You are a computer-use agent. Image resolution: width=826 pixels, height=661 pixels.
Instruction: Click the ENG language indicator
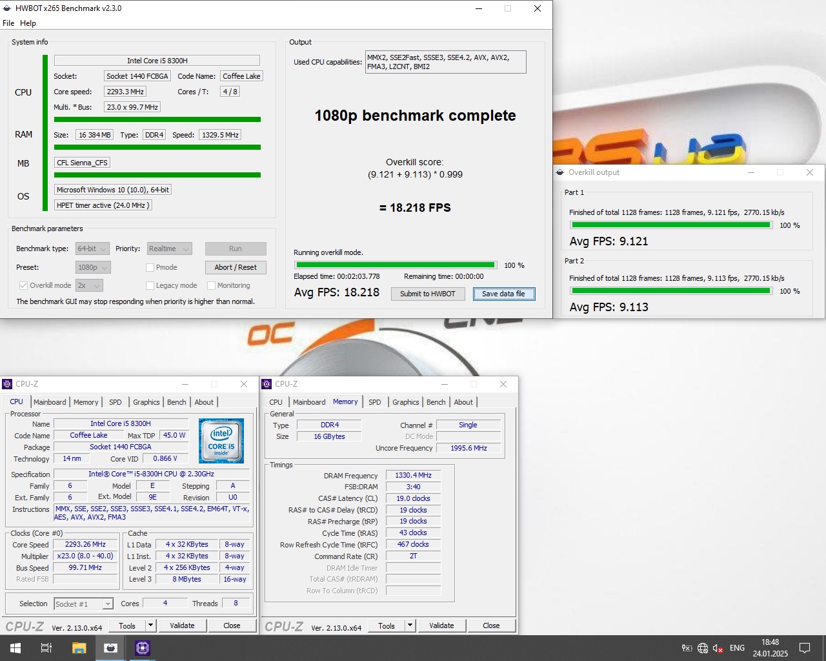click(737, 648)
